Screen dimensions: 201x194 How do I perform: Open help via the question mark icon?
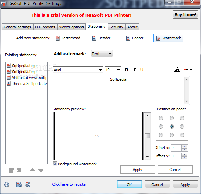tap(7, 185)
